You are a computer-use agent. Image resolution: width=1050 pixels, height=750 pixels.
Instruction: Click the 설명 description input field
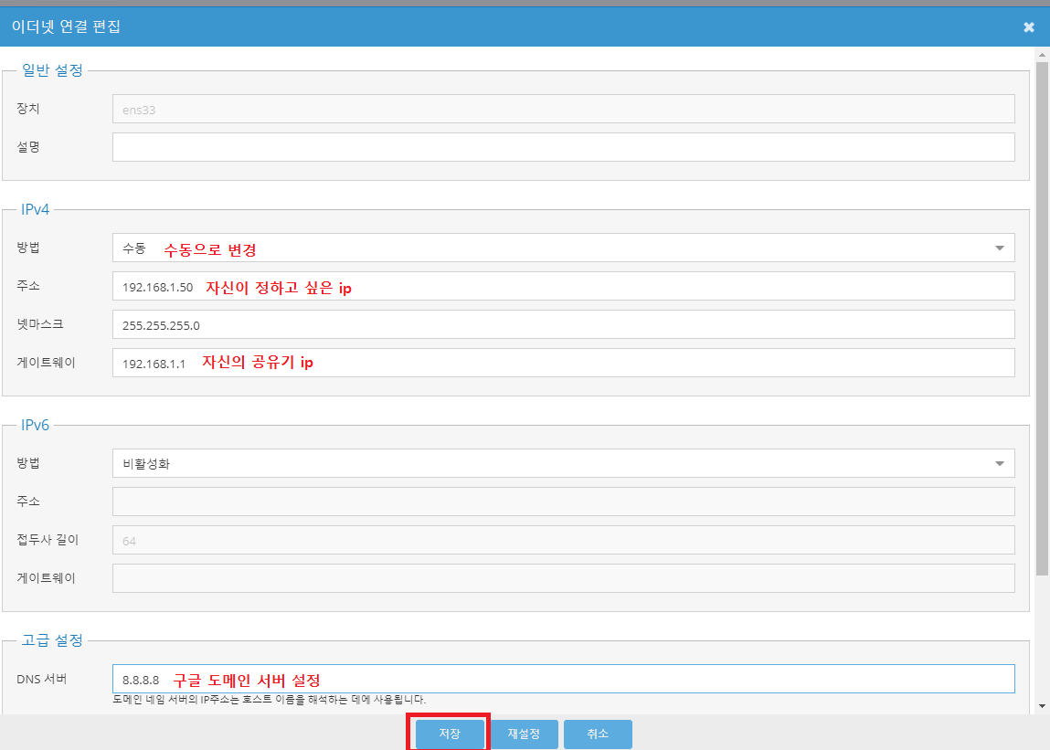(x=563, y=147)
